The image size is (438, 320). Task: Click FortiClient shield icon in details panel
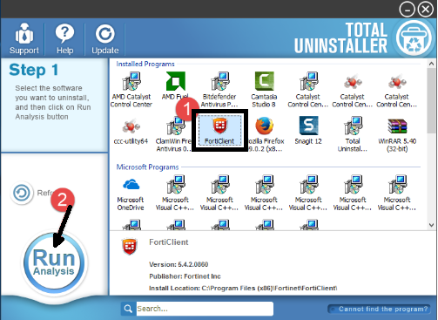130,247
